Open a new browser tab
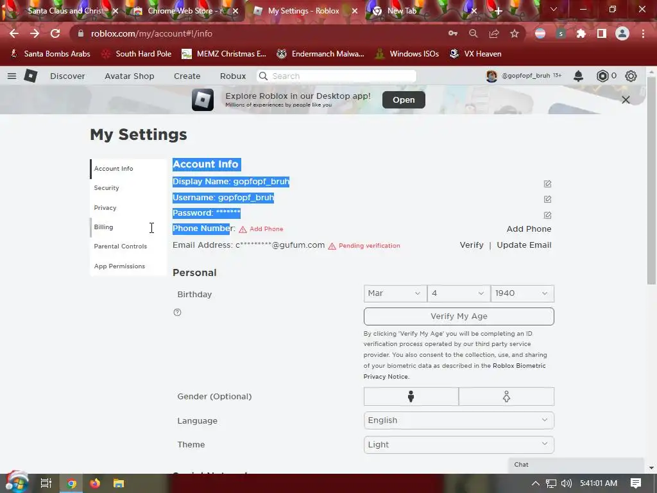Image resolution: width=657 pixels, height=493 pixels. click(498, 11)
